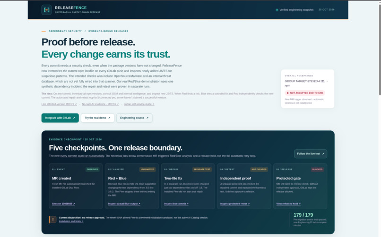Click Follow the live test button

(x=310, y=154)
